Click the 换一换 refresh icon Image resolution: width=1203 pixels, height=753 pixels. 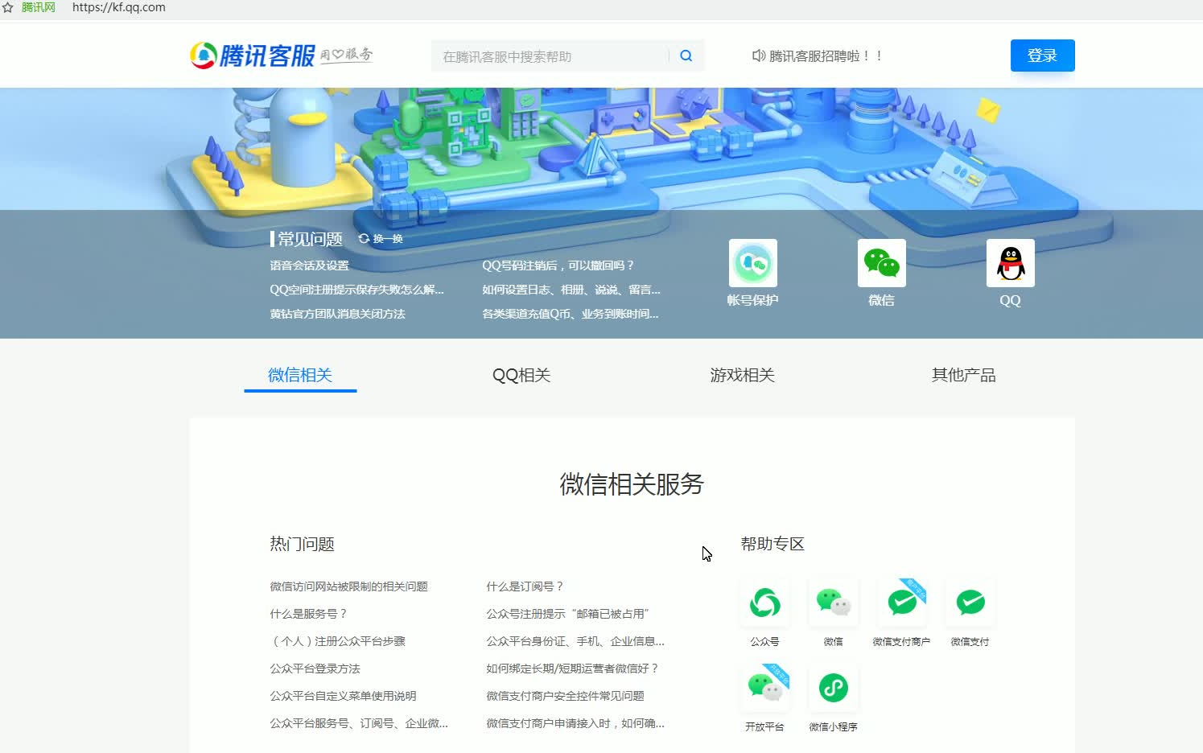click(x=364, y=239)
